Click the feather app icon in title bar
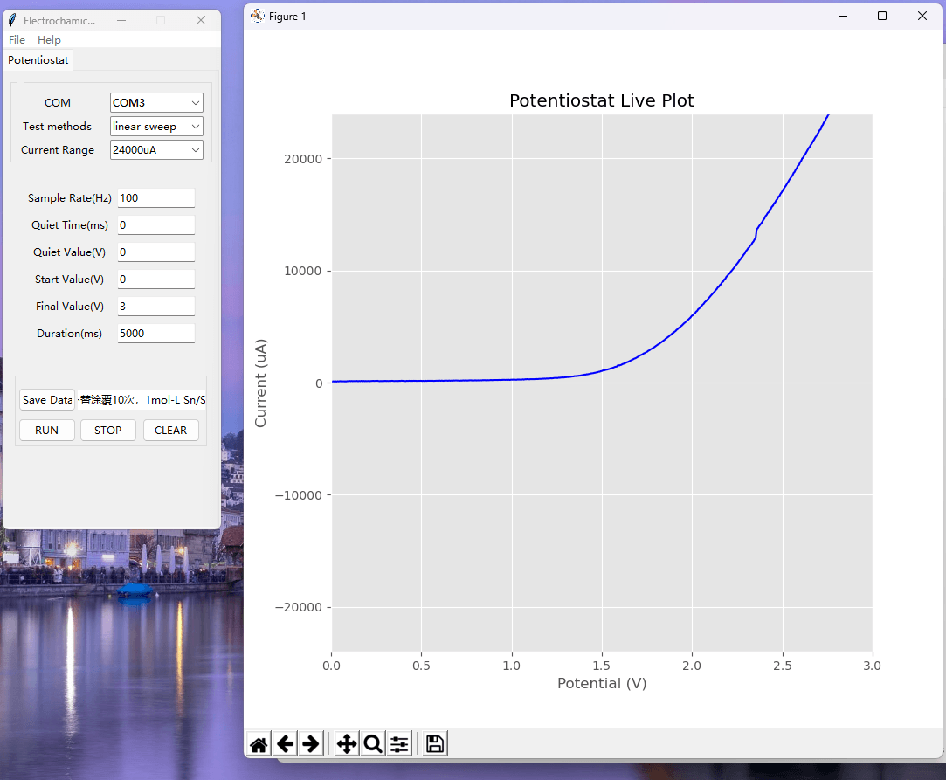Viewport: 946px width, 780px height. pos(12,20)
